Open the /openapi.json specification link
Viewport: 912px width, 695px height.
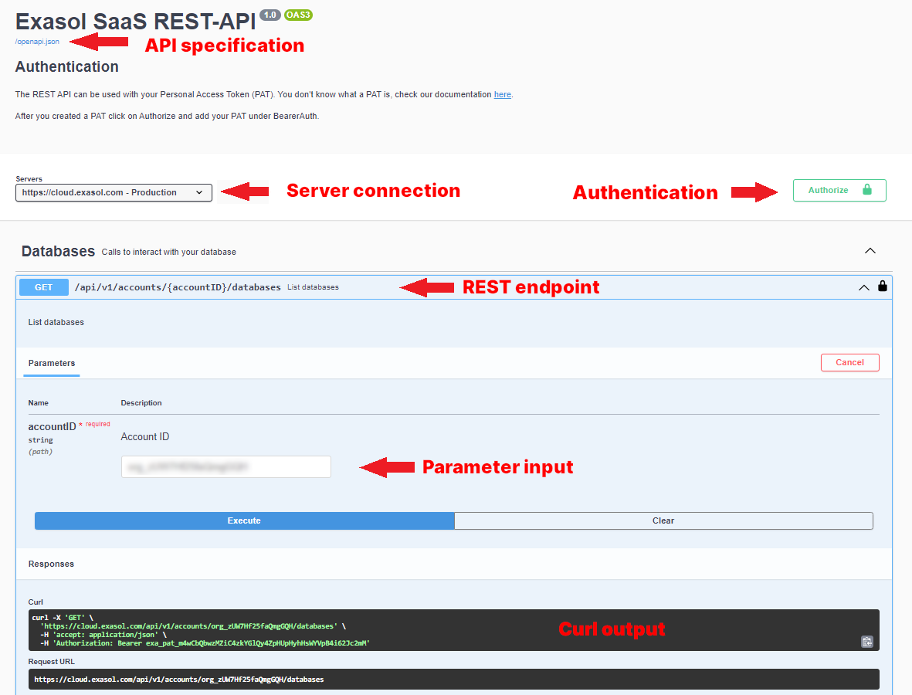coord(37,42)
